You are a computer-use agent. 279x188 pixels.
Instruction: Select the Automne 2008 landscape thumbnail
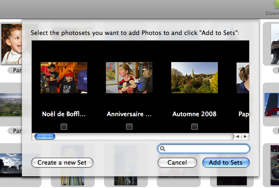pyautogui.click(x=195, y=77)
